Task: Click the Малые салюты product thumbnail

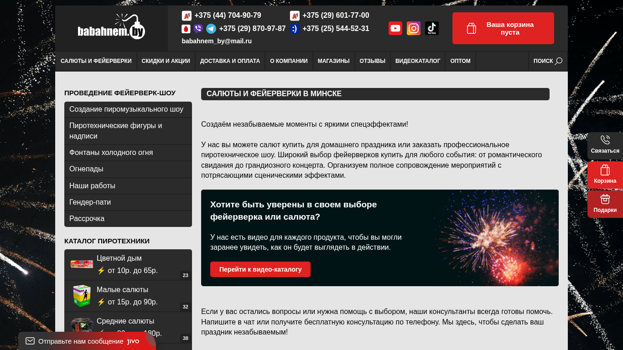Action: pos(82,296)
